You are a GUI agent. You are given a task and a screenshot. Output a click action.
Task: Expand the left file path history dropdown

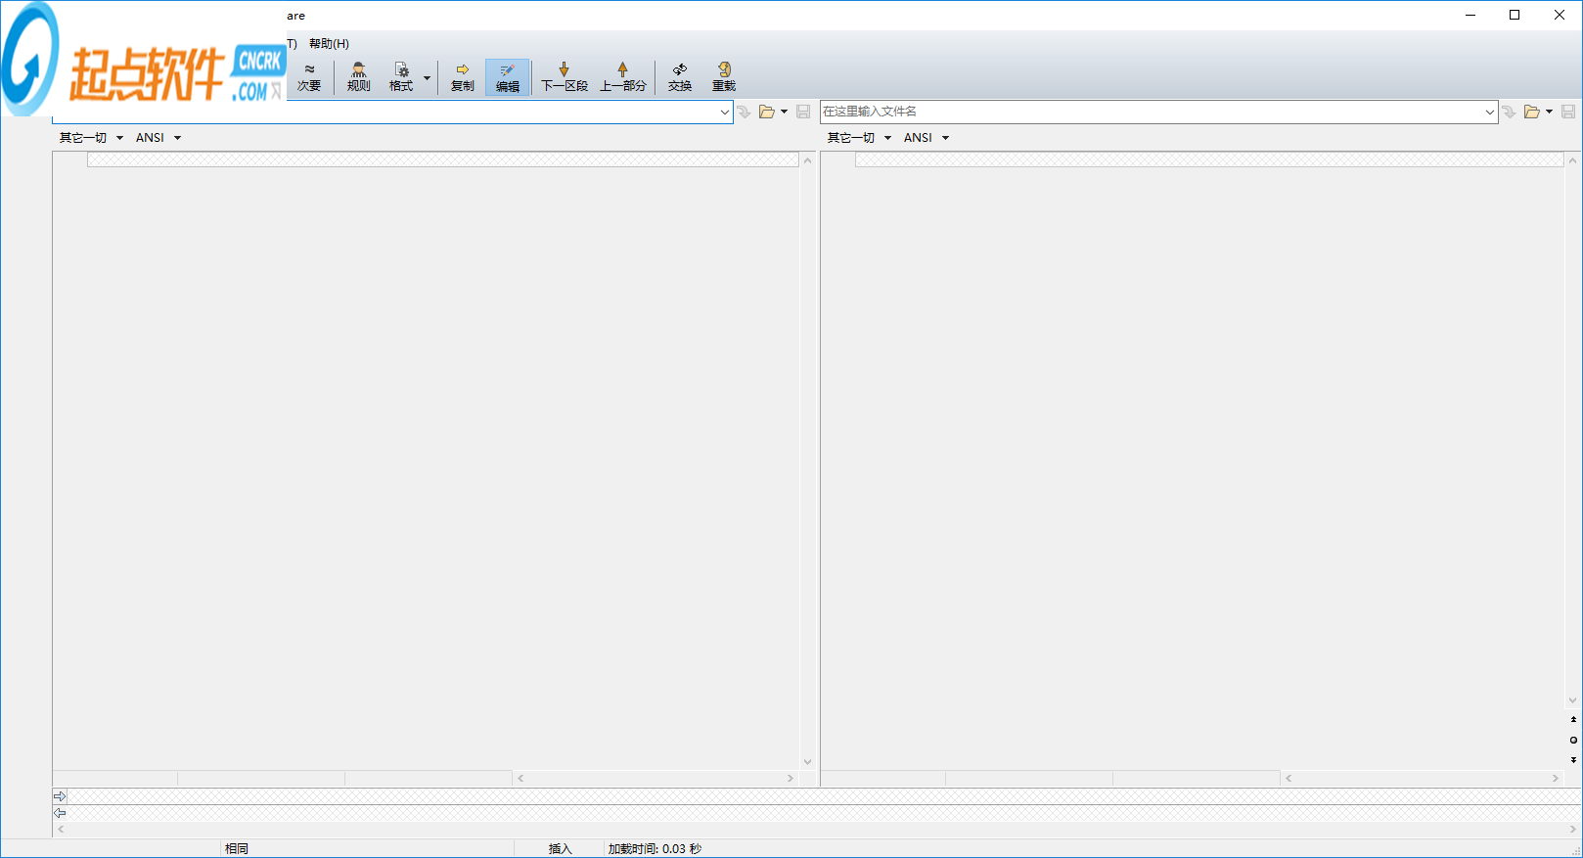tap(725, 112)
